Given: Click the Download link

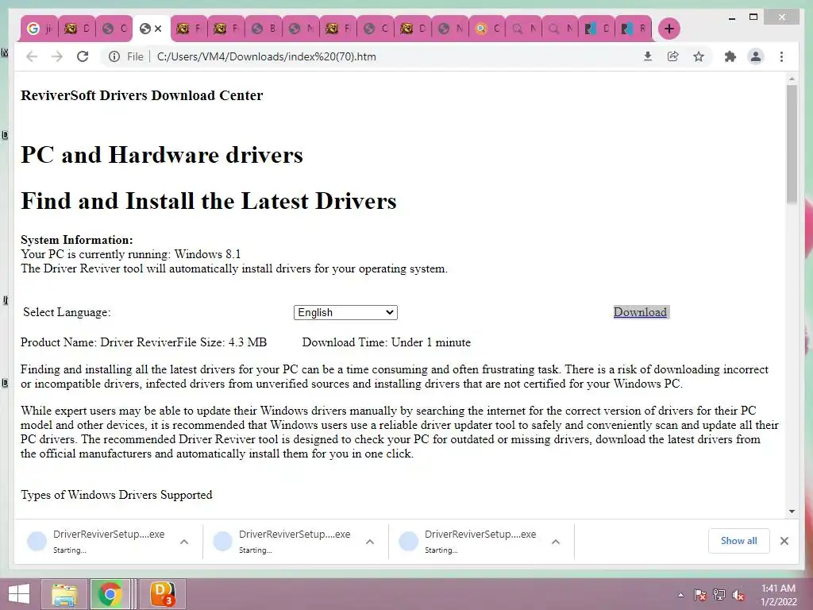Looking at the screenshot, I should click(641, 311).
